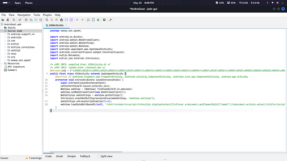
Task: Click the 1 warnings indicator
Action: [34, 158]
